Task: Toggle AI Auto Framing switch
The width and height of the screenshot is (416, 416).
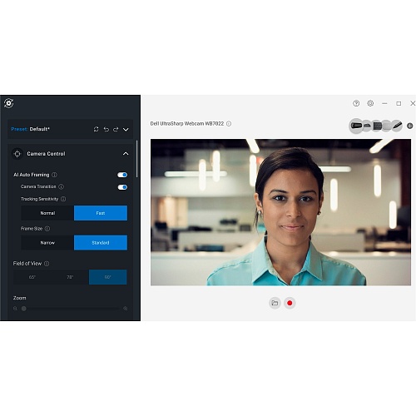Action: [122, 175]
